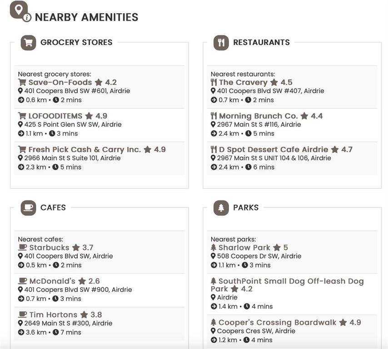Click the Cafes coffee cup icon
Screen dimensions: 388x349
[x=28, y=208]
